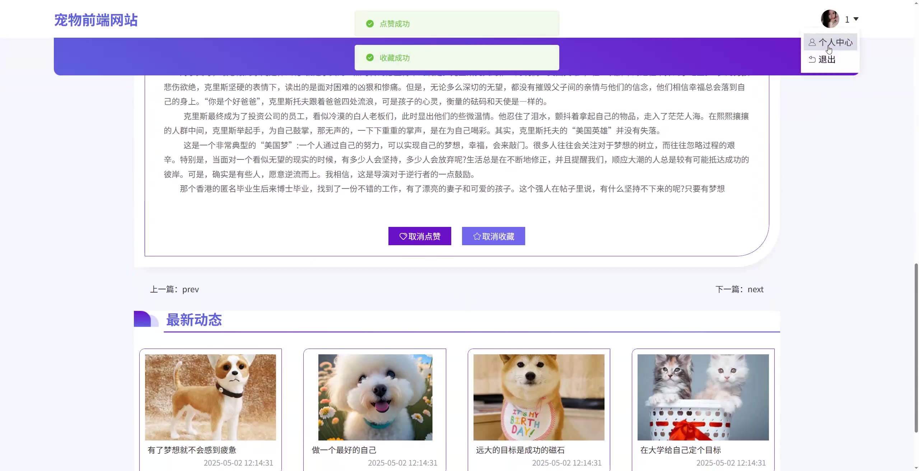Click the user avatar photo
The height and width of the screenshot is (471, 919).
830,19
